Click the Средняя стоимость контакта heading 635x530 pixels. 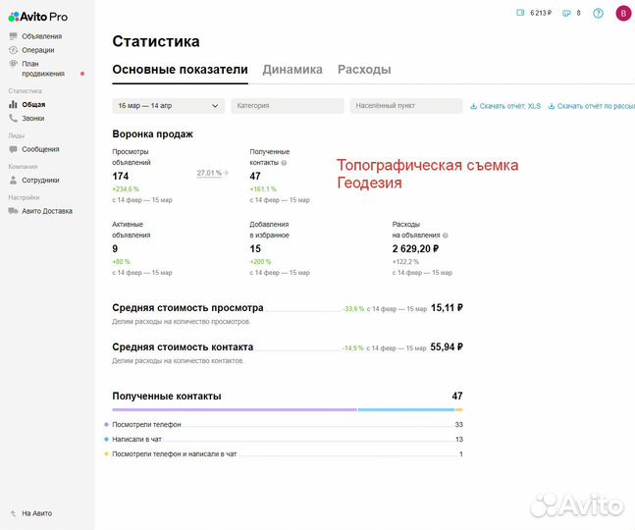click(183, 347)
